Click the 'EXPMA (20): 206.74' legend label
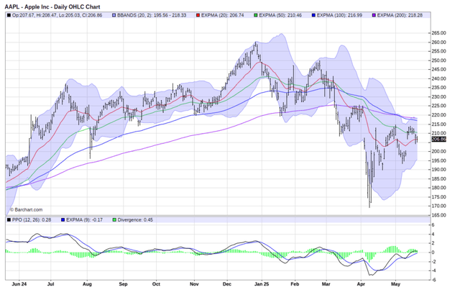 pos(222,15)
